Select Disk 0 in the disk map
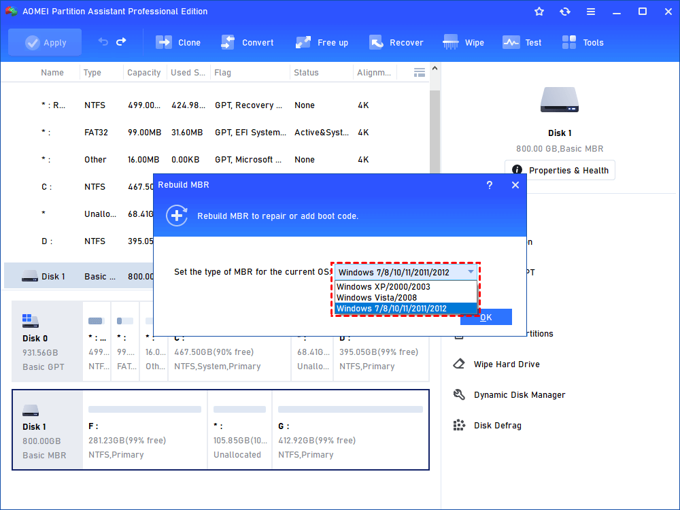The image size is (680, 510). pyautogui.click(x=47, y=342)
